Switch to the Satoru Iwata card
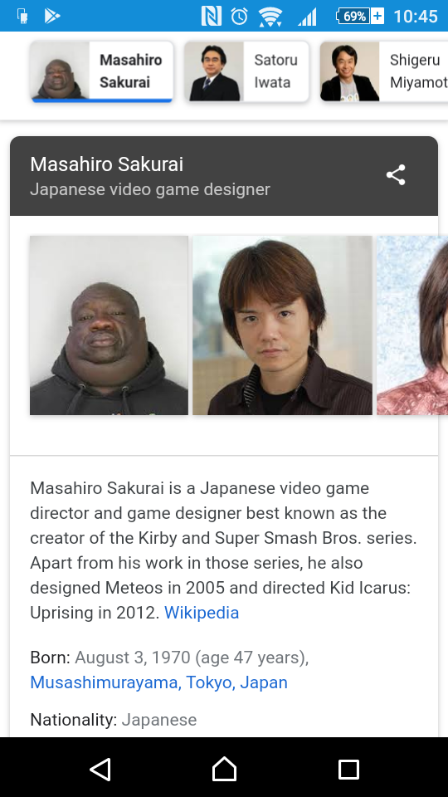 coord(247,71)
